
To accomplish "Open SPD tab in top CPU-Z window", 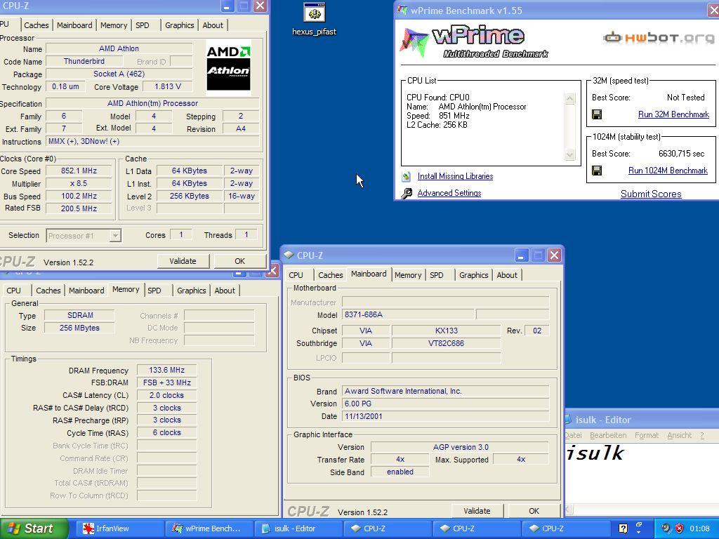I will pos(142,25).
